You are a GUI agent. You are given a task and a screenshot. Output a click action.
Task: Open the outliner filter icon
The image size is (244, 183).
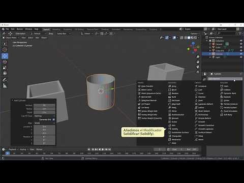tap(240, 34)
